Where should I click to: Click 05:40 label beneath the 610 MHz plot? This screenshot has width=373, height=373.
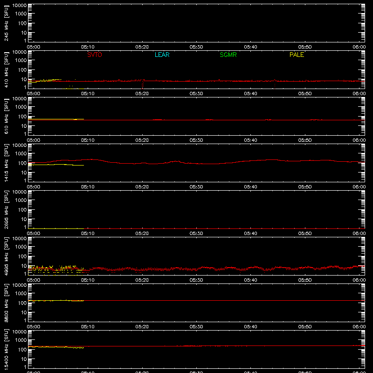click(x=250, y=140)
